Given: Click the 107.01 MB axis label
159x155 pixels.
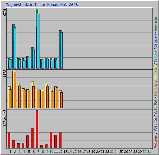Looking at the screenshot, I should (x=5, y=118).
